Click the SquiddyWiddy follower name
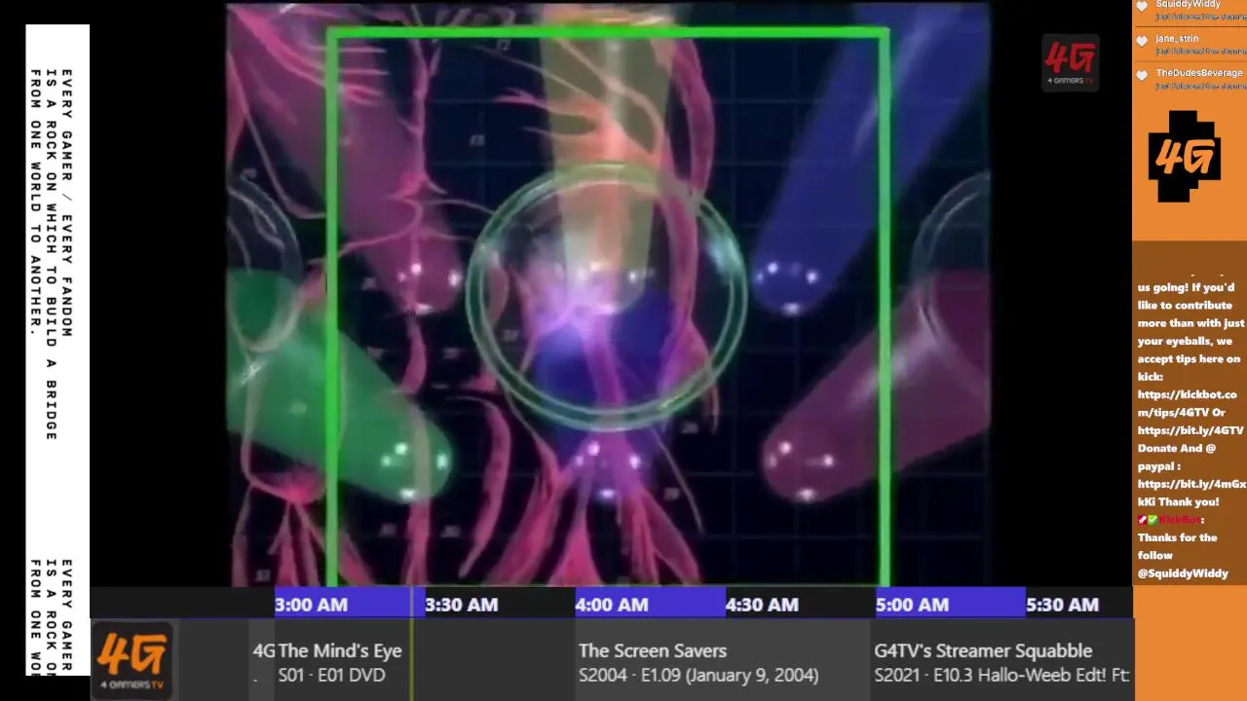The width and height of the screenshot is (1247, 701). 1188,5
